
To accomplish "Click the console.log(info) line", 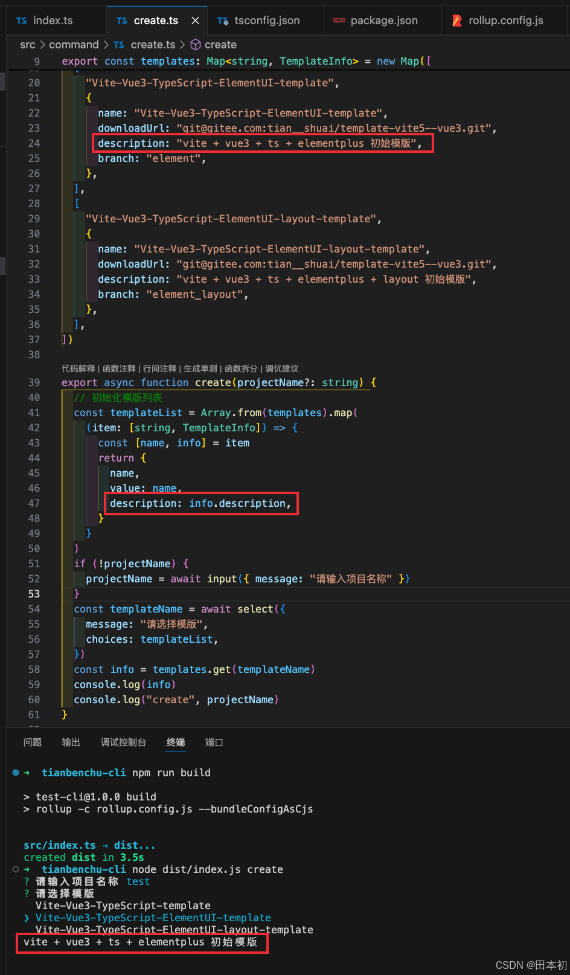I will [125, 684].
